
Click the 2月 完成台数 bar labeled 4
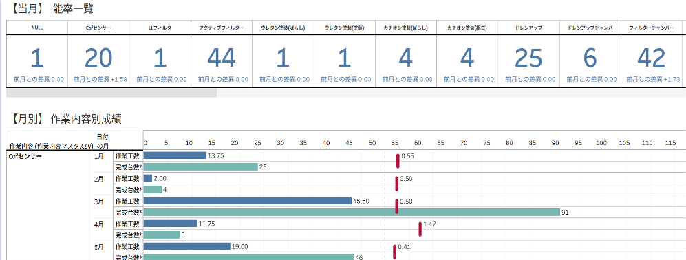tap(153, 190)
